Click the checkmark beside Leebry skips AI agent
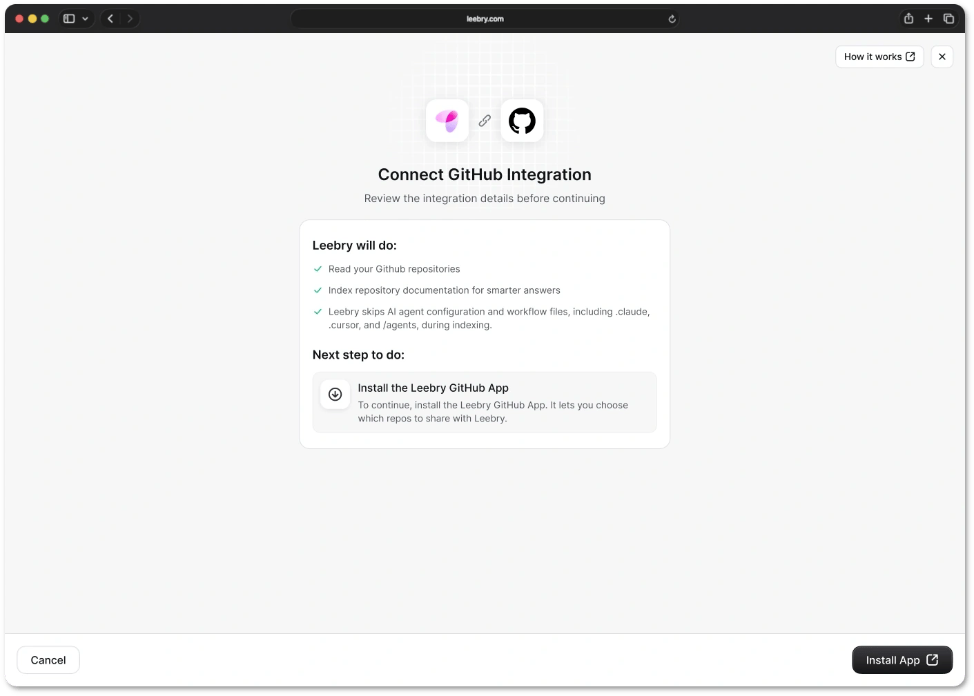The height and width of the screenshot is (696, 974). click(x=318, y=312)
